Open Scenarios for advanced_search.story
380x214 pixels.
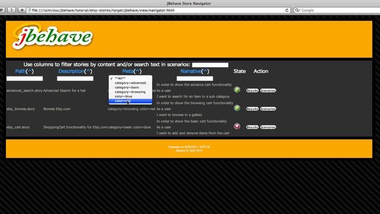[268, 90]
